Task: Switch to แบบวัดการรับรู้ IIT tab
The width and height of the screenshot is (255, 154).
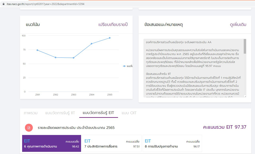Action: coord(60,113)
